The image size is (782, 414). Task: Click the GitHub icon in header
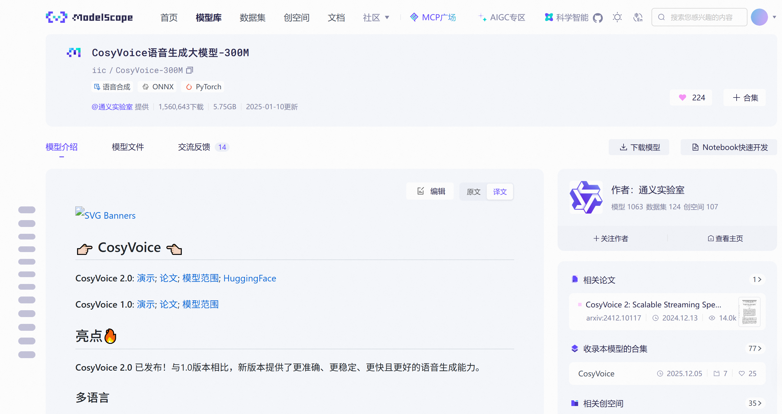pos(598,18)
